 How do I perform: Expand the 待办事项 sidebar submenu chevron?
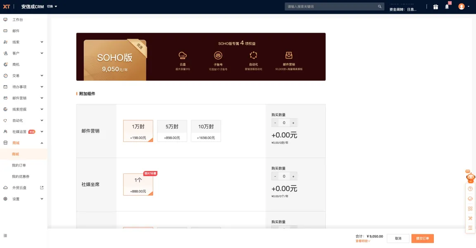42,87
